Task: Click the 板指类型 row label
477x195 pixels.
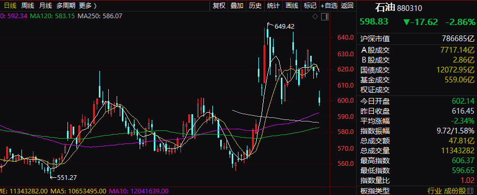Action: [375, 191]
